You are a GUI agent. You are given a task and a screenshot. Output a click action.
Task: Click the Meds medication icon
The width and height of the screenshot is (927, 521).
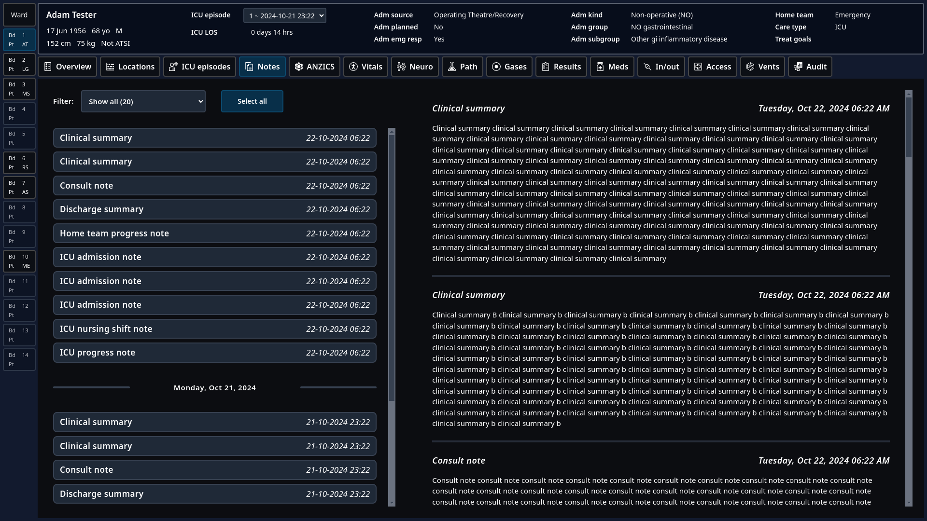(600, 67)
